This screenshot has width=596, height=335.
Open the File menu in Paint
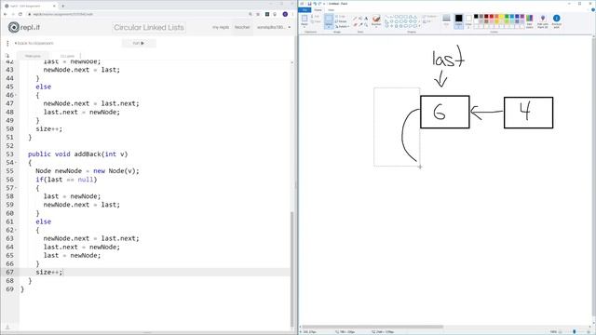click(305, 10)
